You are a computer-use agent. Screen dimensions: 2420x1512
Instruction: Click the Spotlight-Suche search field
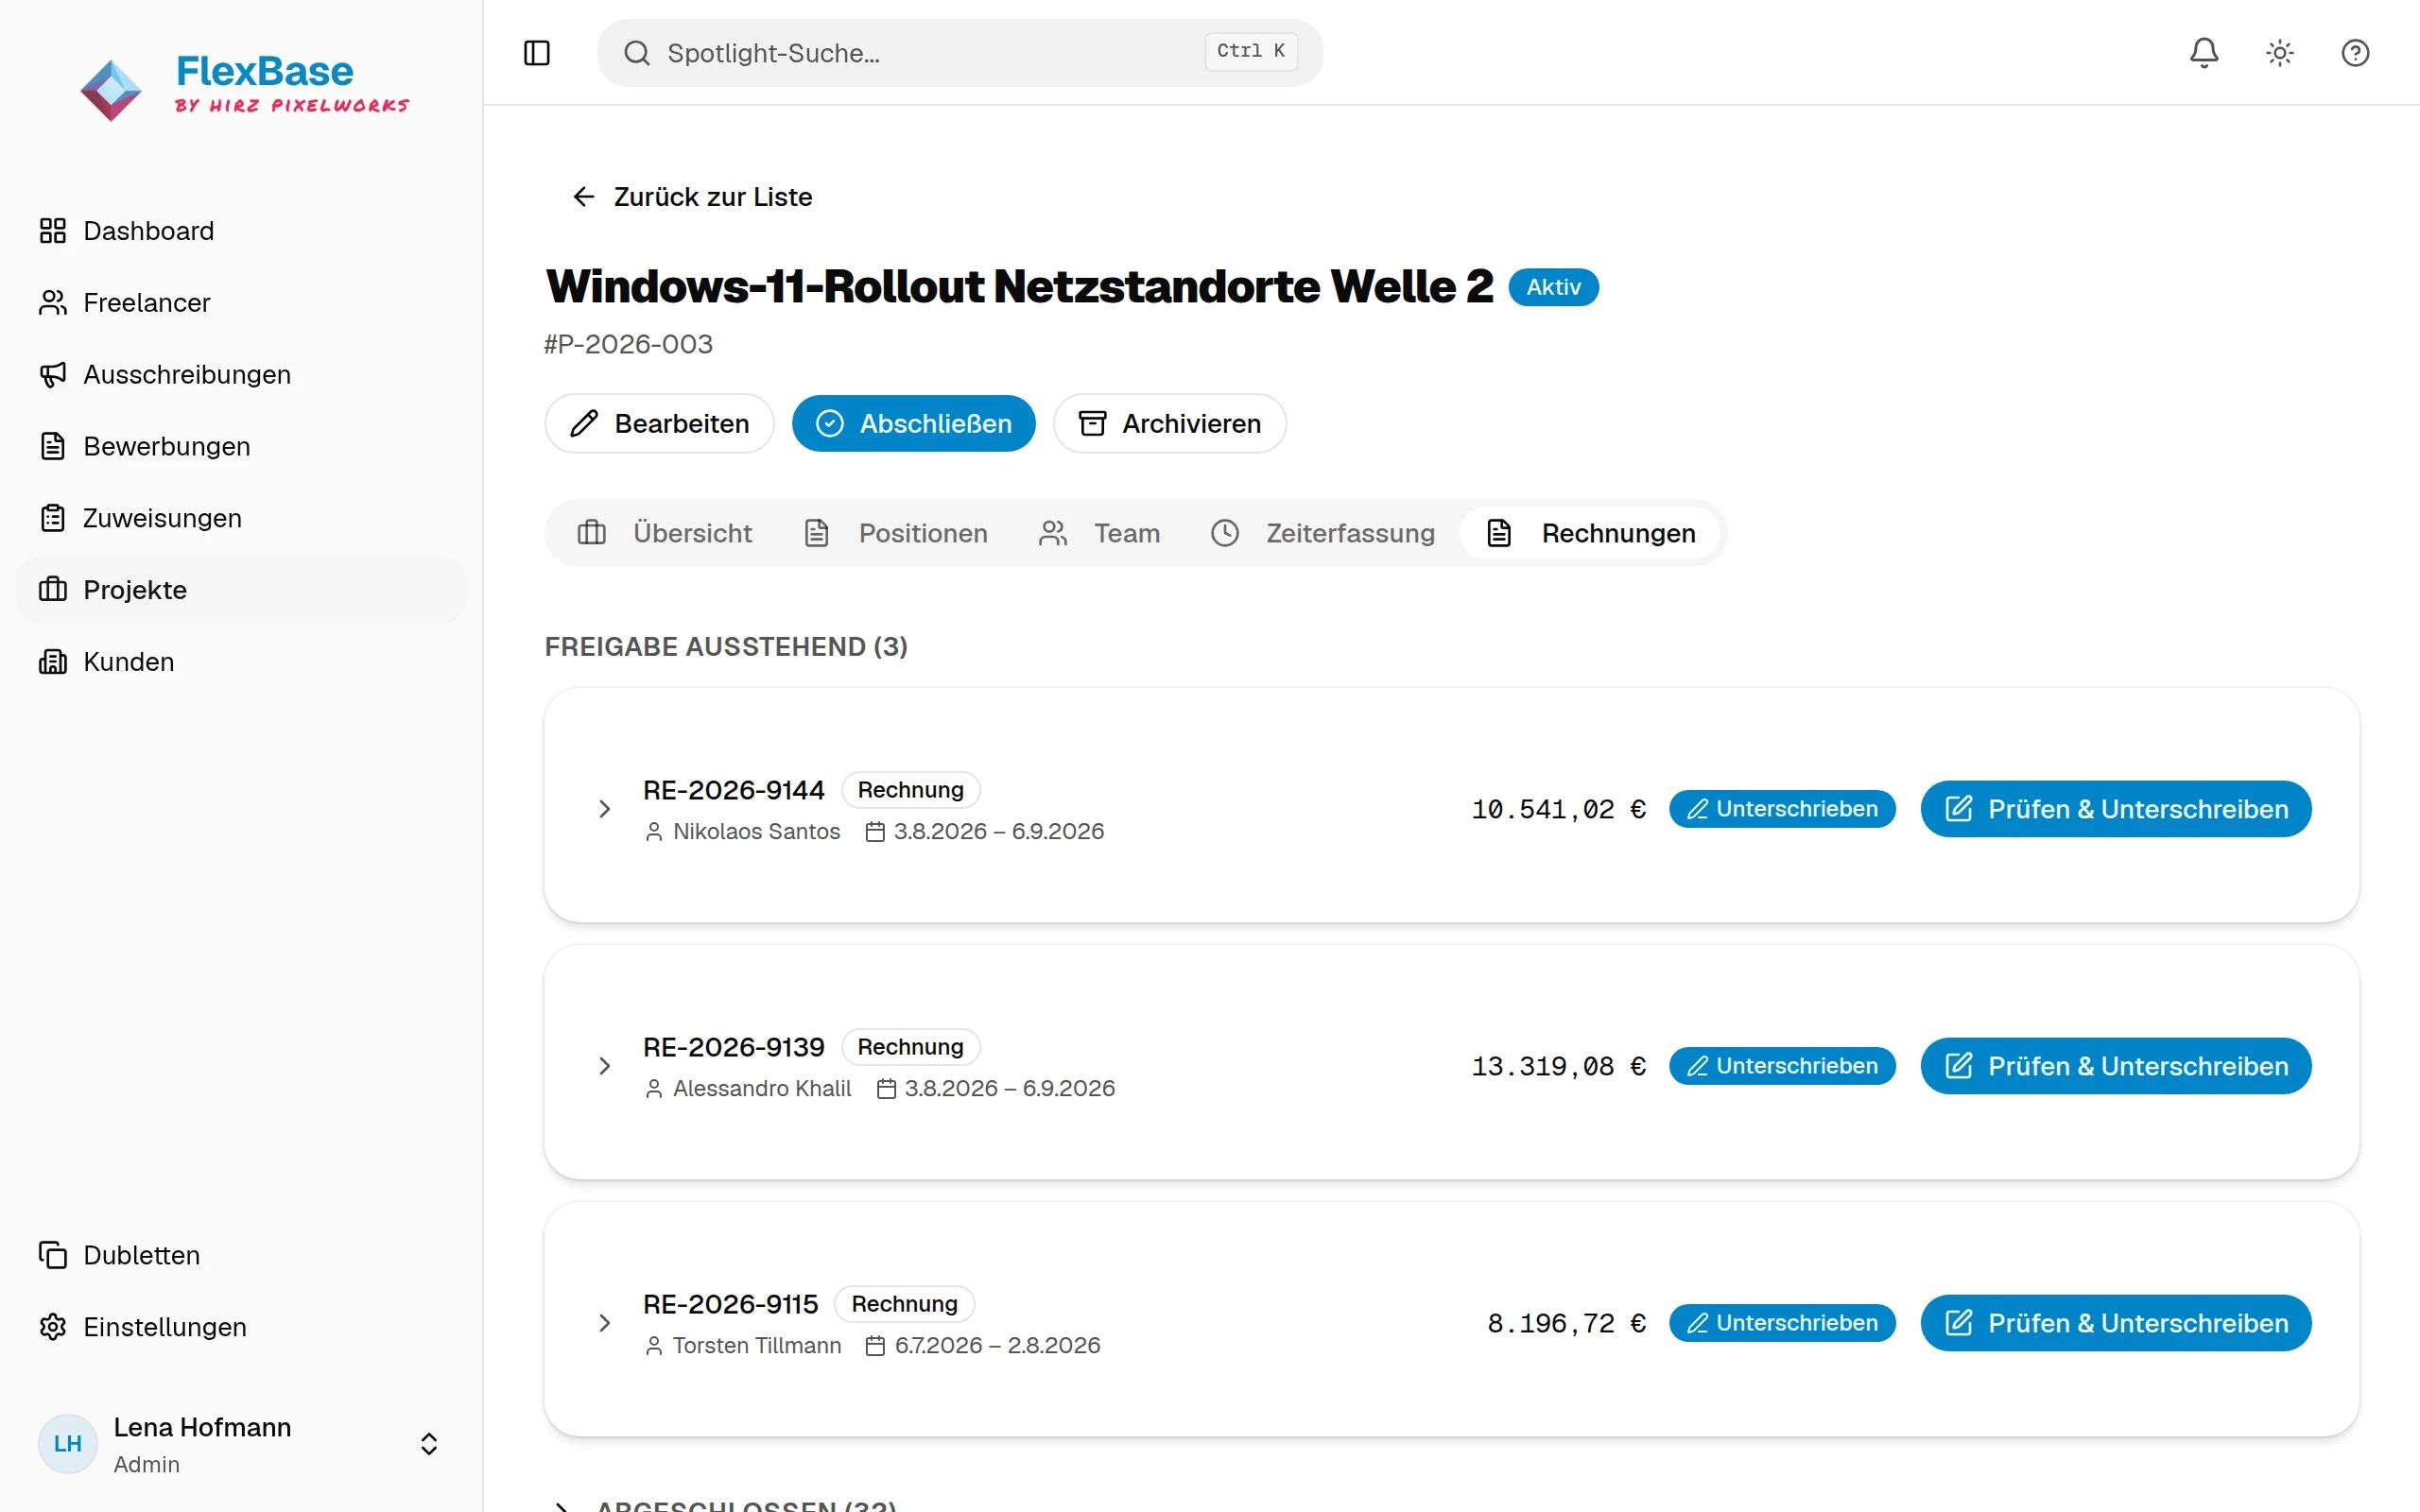pos(959,52)
